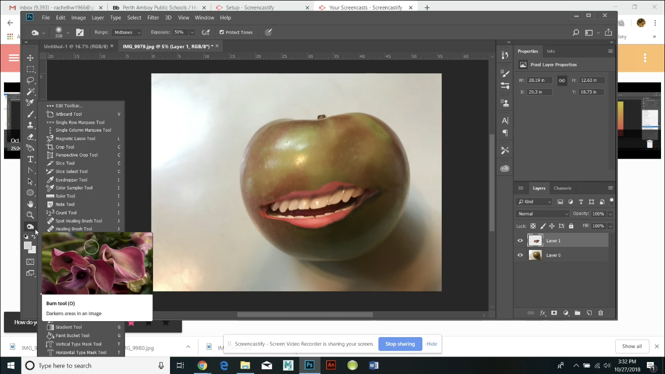Open the Filter menu
This screenshot has height=374, width=665.
(153, 17)
